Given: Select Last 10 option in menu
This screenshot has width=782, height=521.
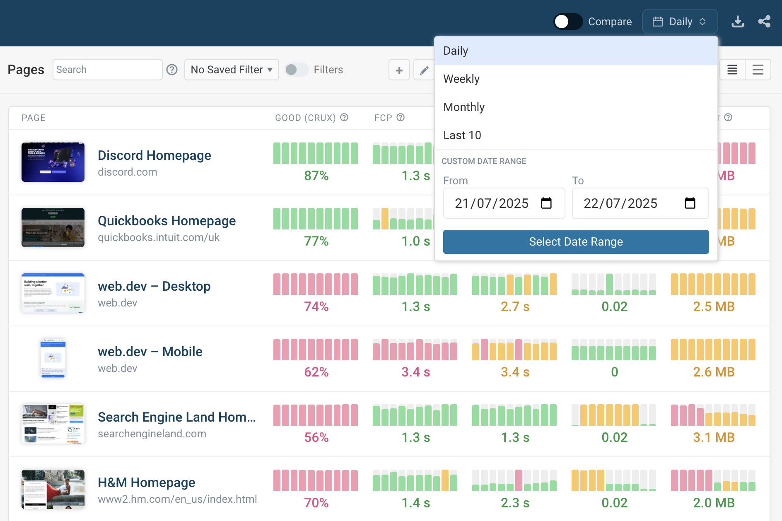Looking at the screenshot, I should [x=576, y=135].
